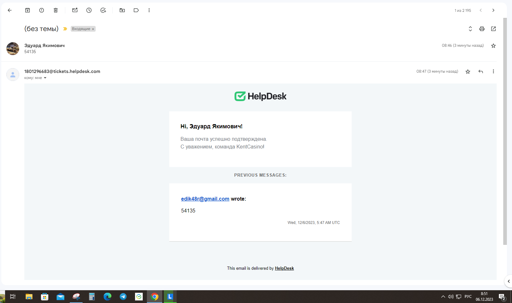Mark the conversation as unread
Viewport: 512px width, 303px height.
(75, 10)
